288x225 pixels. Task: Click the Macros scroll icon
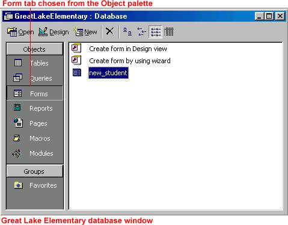17,138
